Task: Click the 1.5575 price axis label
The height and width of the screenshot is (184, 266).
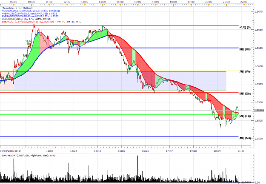Action: [259, 84]
